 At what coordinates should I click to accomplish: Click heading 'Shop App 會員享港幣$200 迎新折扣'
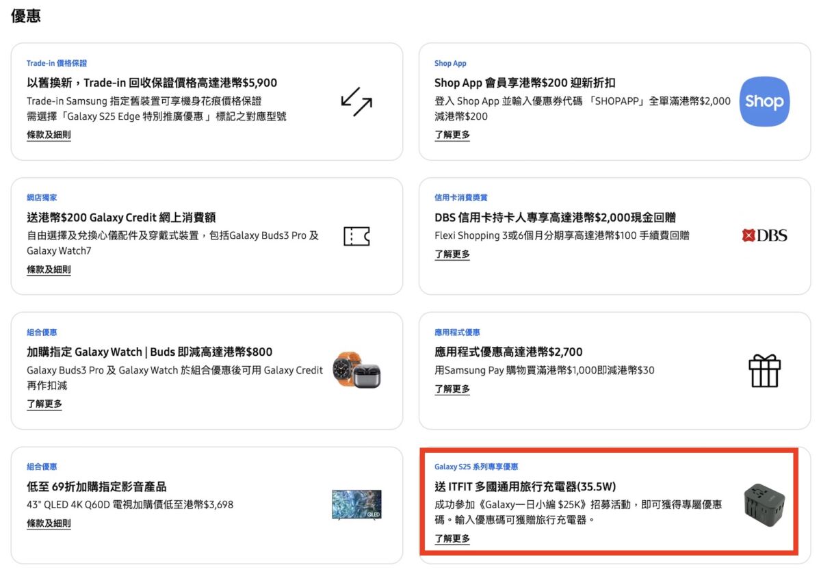(x=525, y=83)
